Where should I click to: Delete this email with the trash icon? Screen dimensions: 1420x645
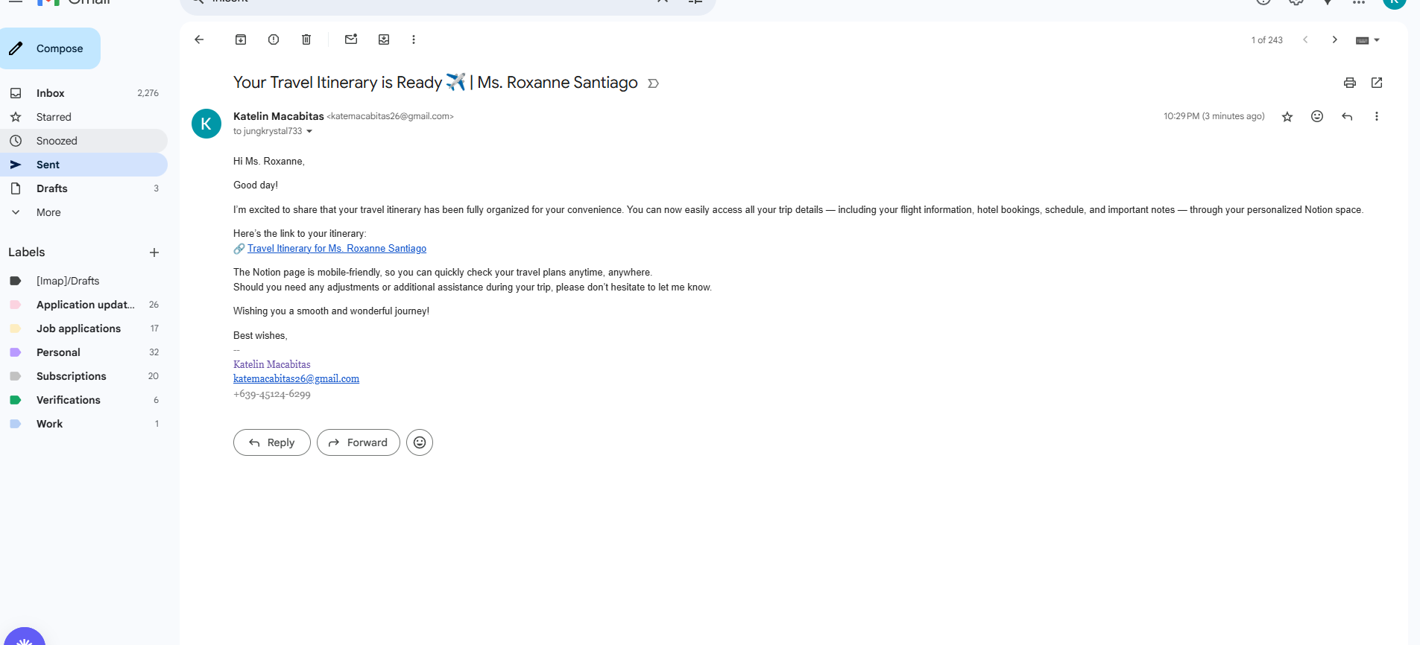coord(306,39)
